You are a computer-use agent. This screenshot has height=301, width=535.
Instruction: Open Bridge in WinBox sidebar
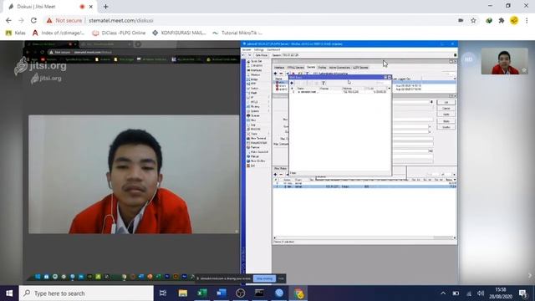(254, 79)
